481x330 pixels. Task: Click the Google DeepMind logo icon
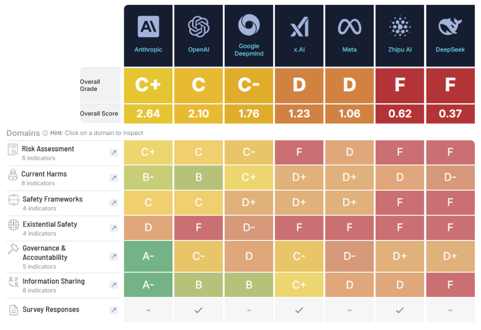pos(249,24)
